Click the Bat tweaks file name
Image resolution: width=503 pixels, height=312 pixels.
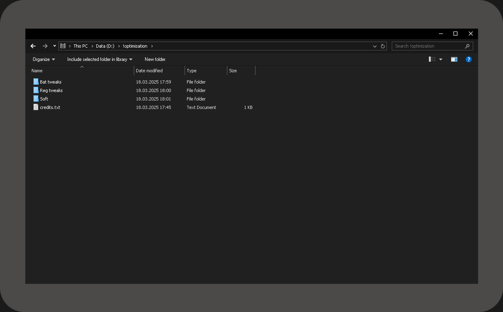[x=51, y=82]
